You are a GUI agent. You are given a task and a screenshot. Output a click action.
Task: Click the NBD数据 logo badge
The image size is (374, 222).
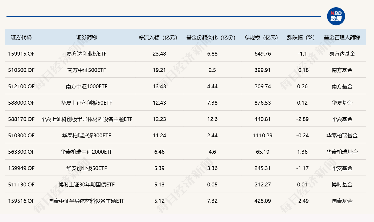tap(336, 16)
